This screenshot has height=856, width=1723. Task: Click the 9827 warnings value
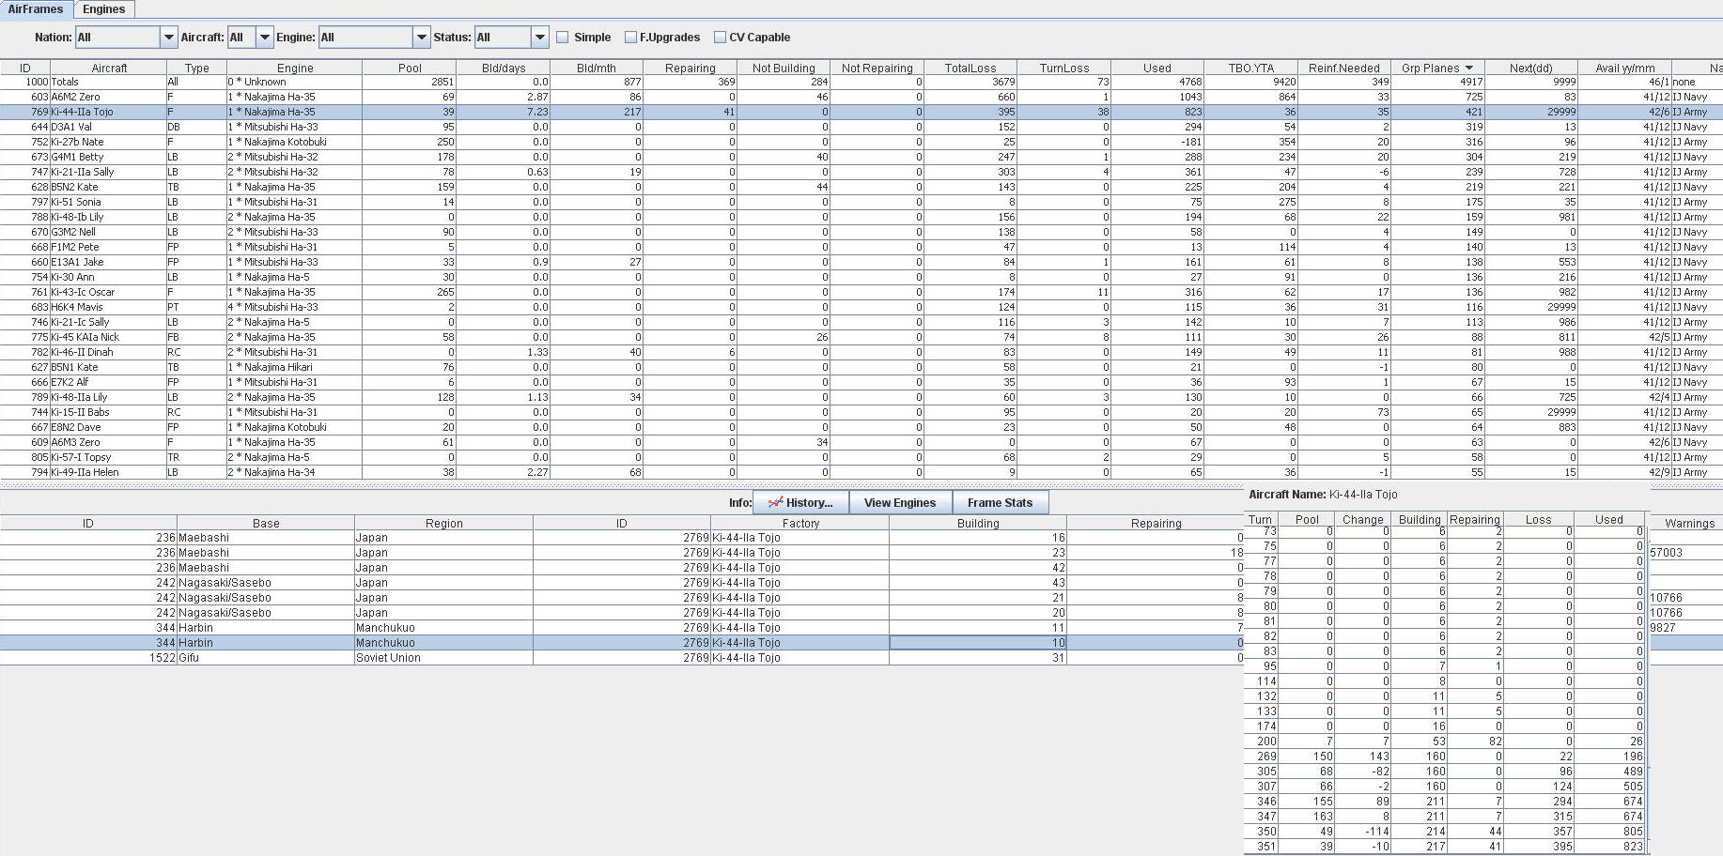[1663, 628]
